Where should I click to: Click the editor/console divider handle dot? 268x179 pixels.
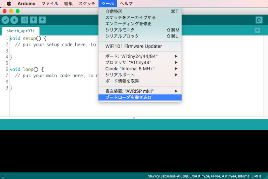[134, 118]
